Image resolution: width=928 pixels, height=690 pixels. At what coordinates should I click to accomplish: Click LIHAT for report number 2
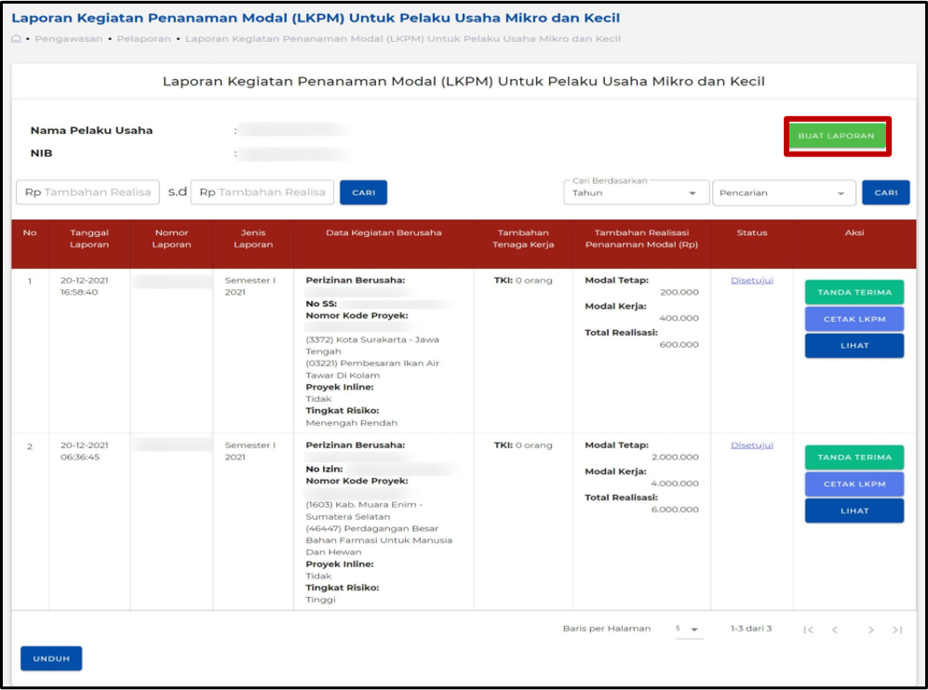pyautogui.click(x=854, y=510)
